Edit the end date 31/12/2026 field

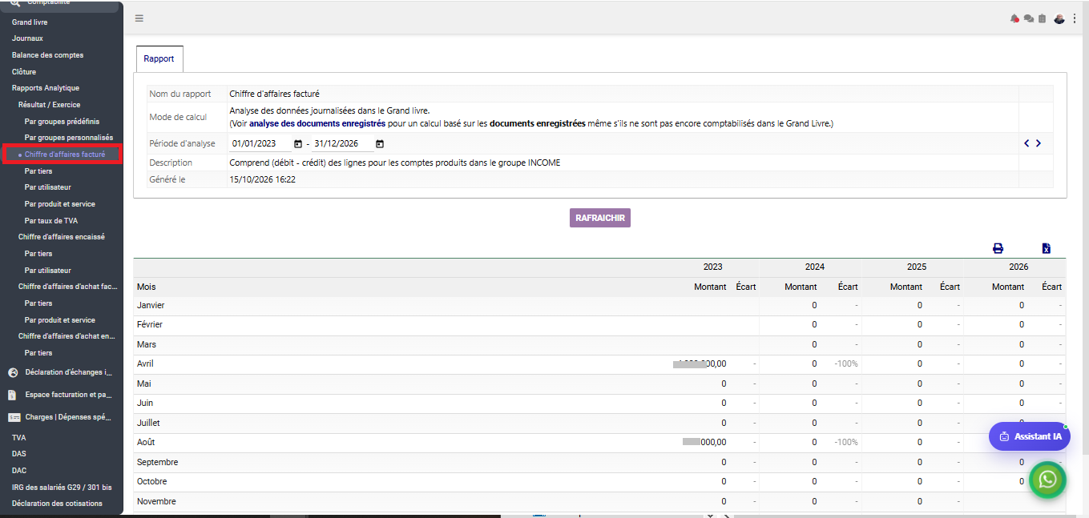tap(341, 144)
